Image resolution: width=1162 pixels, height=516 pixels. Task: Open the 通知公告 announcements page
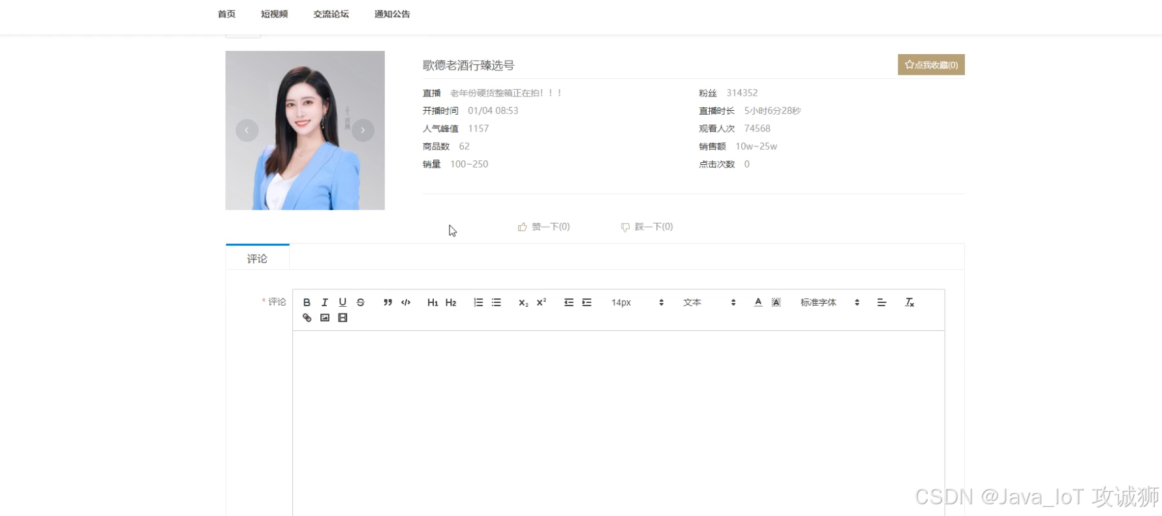[x=392, y=14]
